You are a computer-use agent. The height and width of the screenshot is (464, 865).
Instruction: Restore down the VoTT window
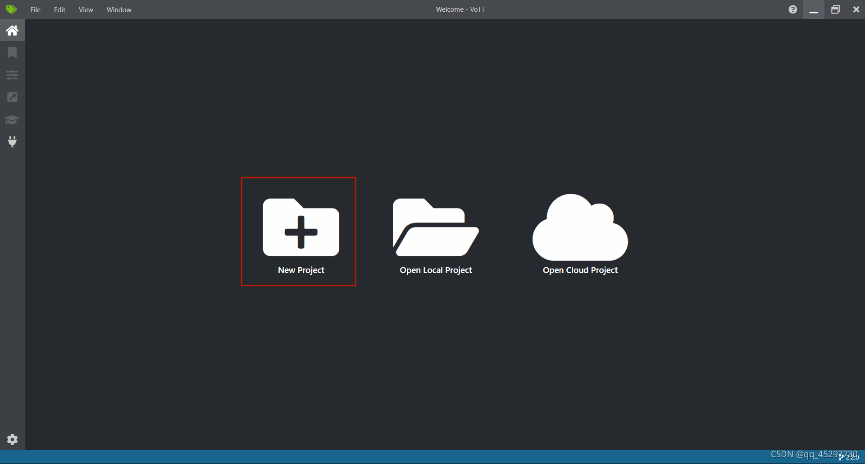pyautogui.click(x=835, y=9)
